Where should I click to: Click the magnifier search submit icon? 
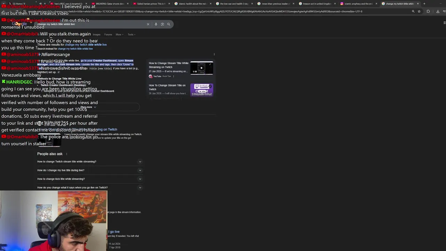(169, 24)
